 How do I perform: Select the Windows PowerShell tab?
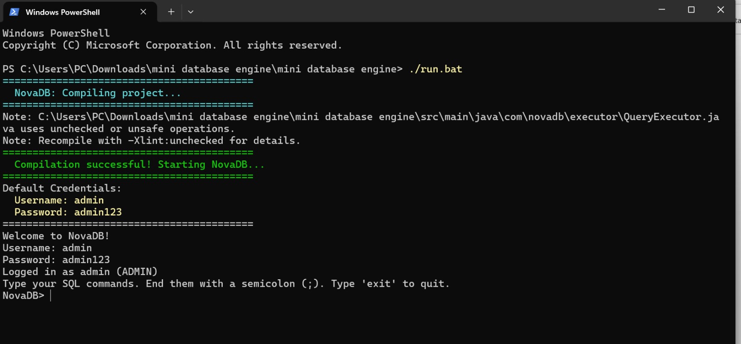[80, 12]
